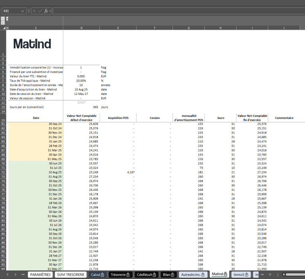
Task: Go to SUIVI TRESORERIE sheet
Action: (x=71, y=275)
